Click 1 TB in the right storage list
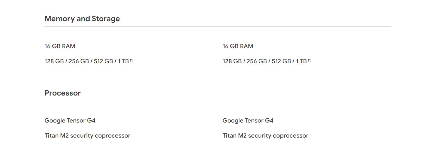The width and height of the screenshot is (438, 154). click(301, 61)
